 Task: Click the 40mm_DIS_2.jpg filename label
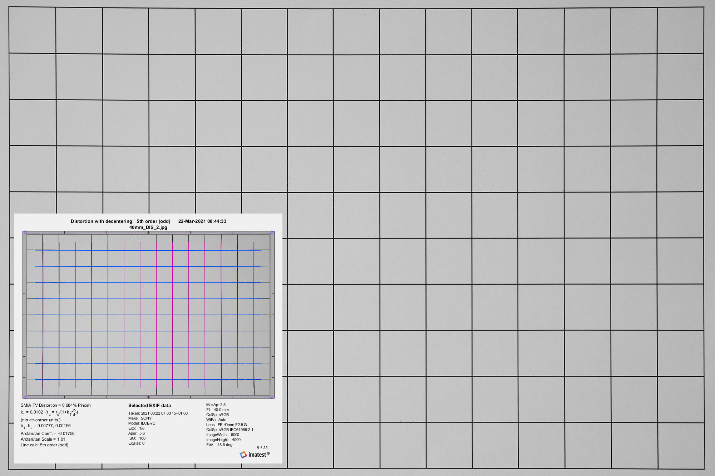(148, 227)
